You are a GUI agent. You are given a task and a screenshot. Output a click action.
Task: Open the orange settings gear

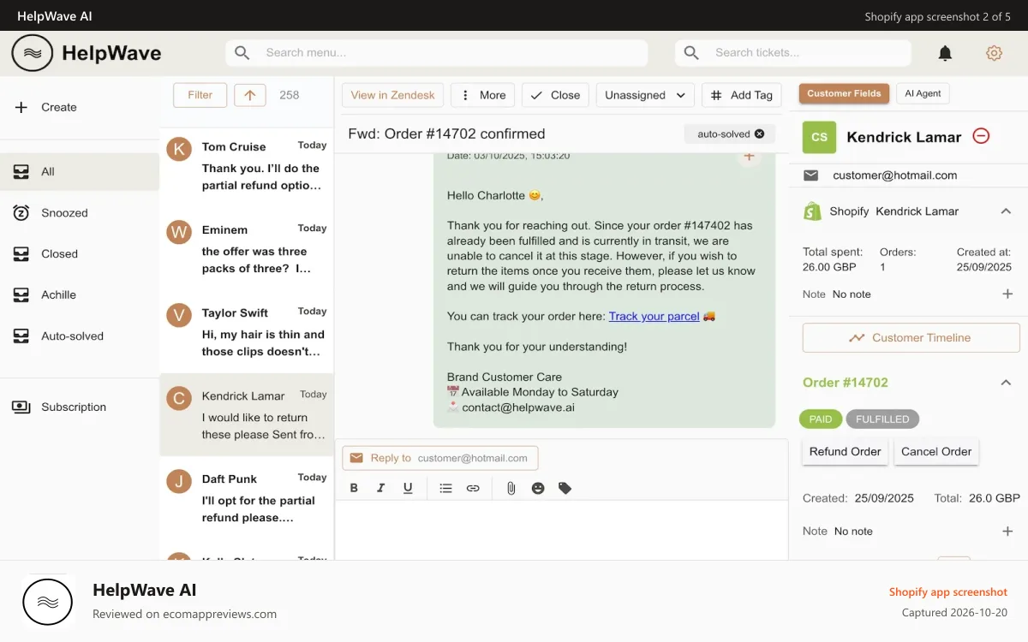click(x=994, y=53)
